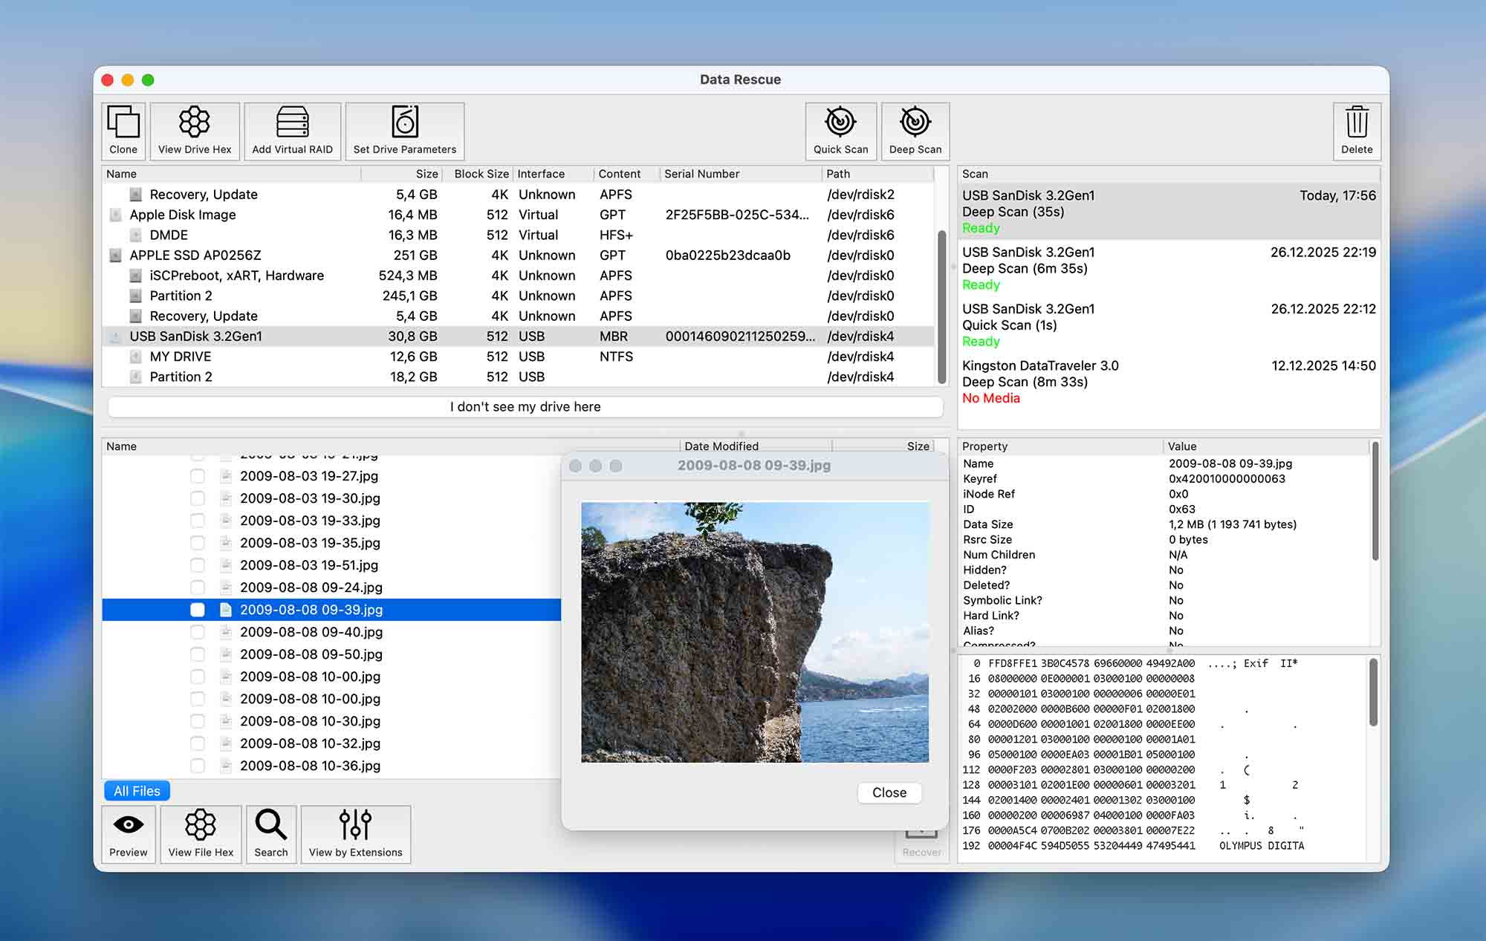This screenshot has height=941, width=1486.
Task: Click volume icon beside MY DRIVE
Action: pos(135,356)
